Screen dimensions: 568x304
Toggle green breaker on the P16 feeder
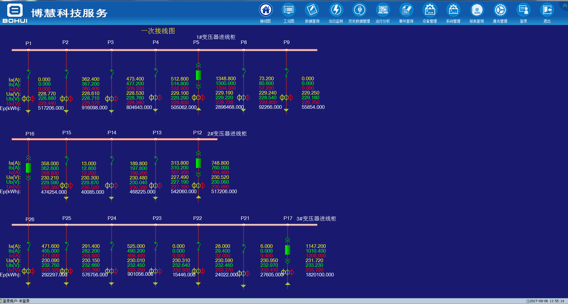click(29, 168)
